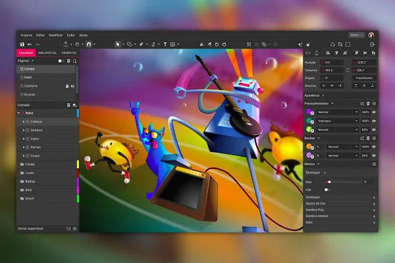The width and height of the screenshot is (395, 263).
Task: Expand the Guitarra layer
Action: point(24,130)
